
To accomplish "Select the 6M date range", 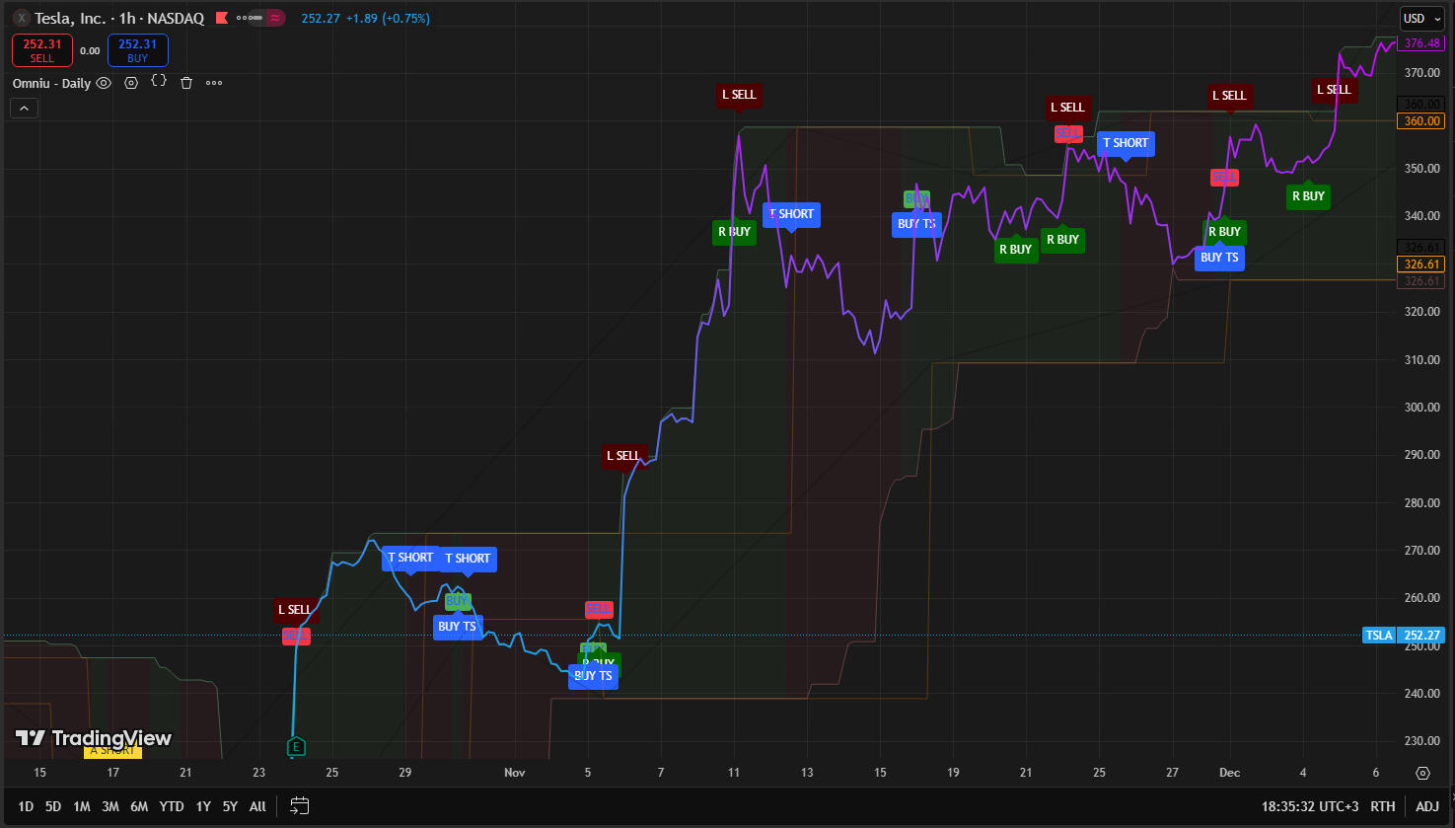I will coord(139,806).
